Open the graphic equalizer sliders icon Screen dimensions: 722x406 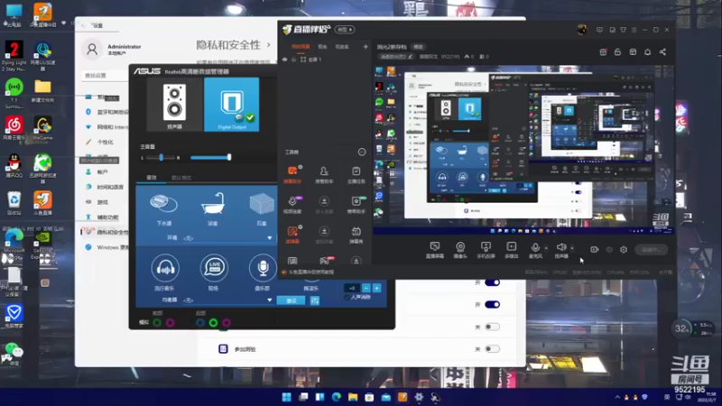click(315, 300)
